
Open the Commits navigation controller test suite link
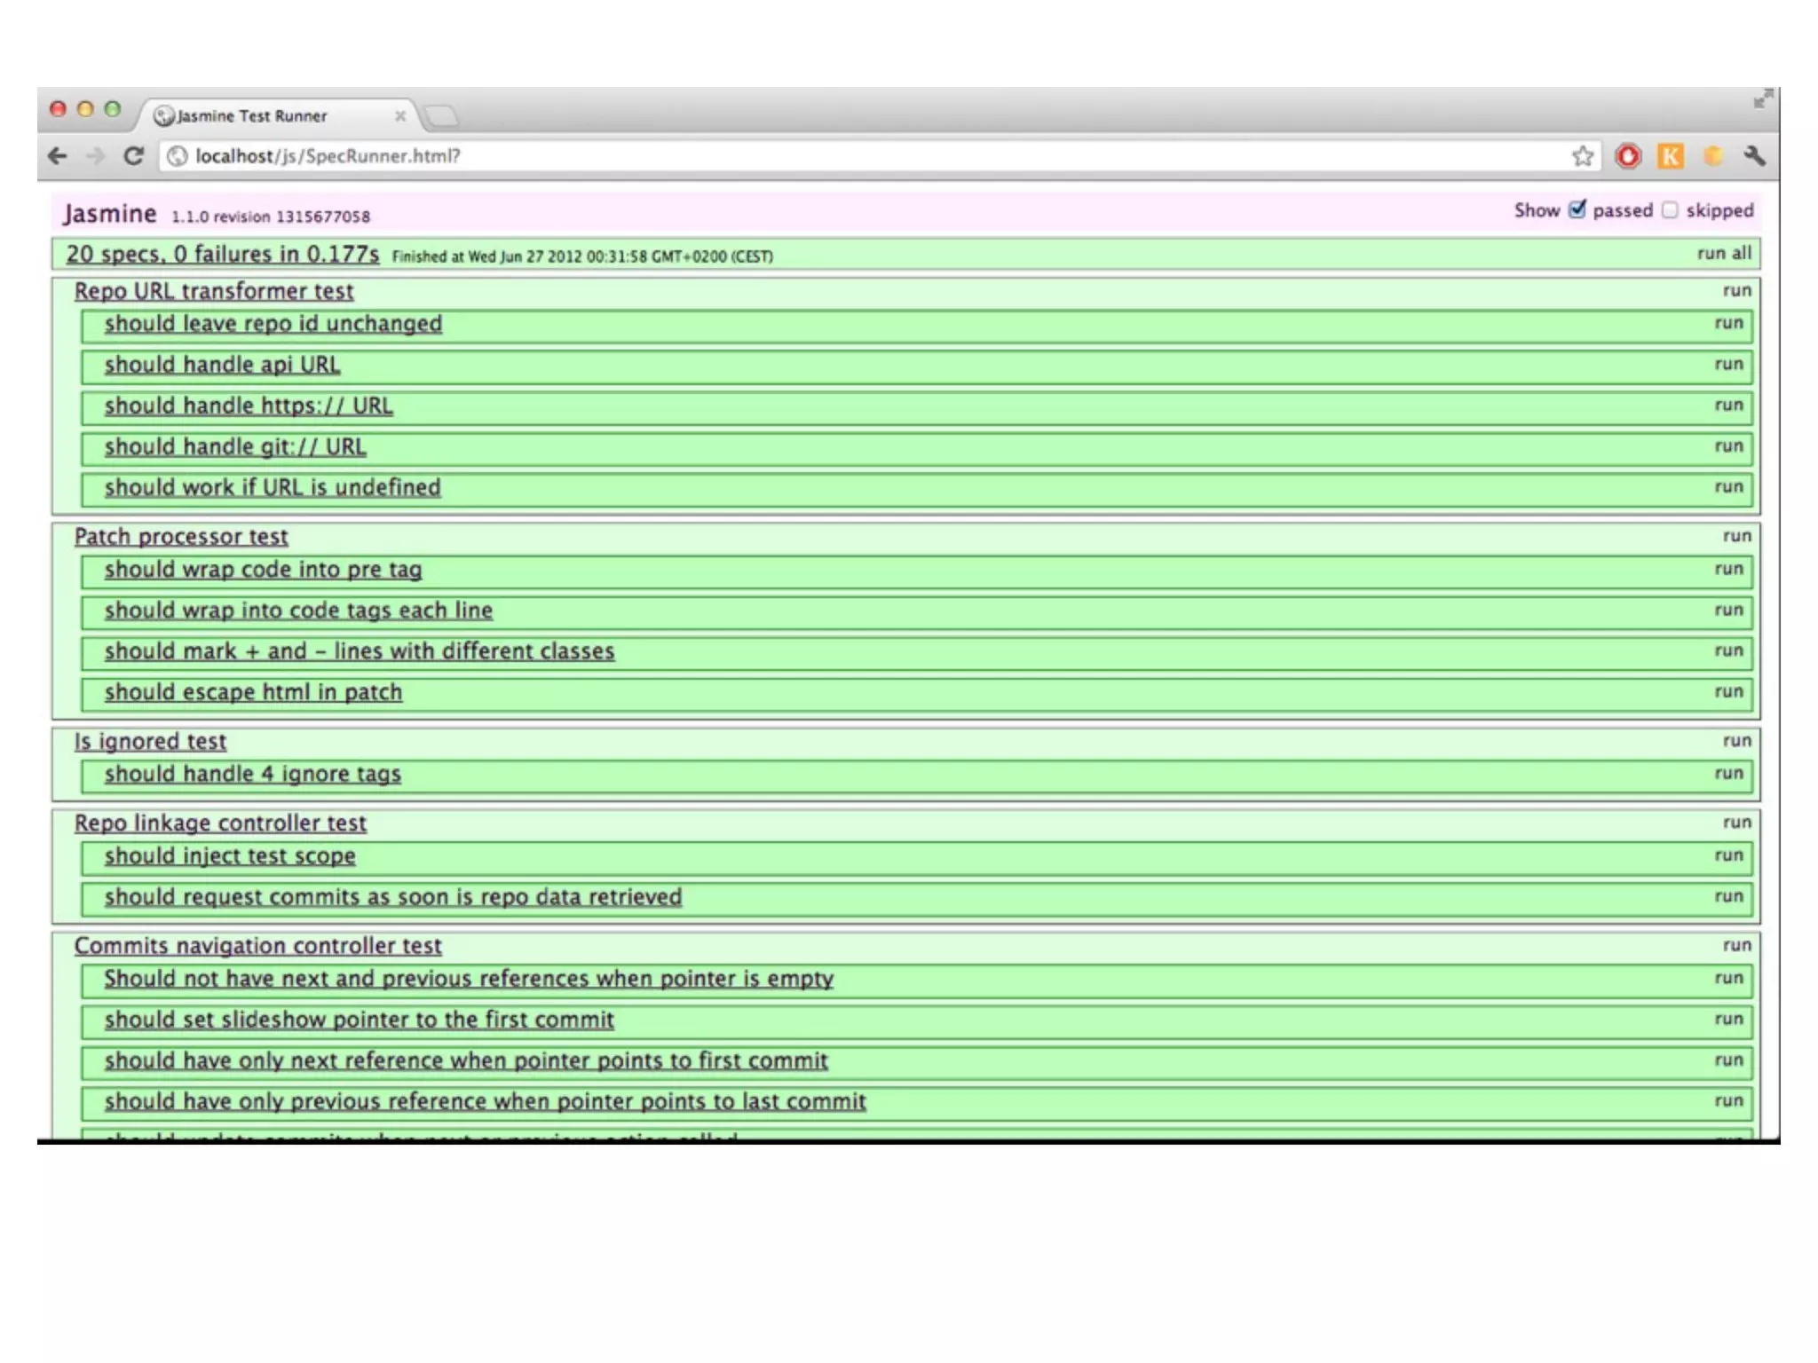257,946
